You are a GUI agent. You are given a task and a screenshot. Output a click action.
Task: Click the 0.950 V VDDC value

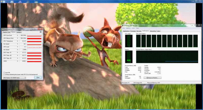pos(23,61)
